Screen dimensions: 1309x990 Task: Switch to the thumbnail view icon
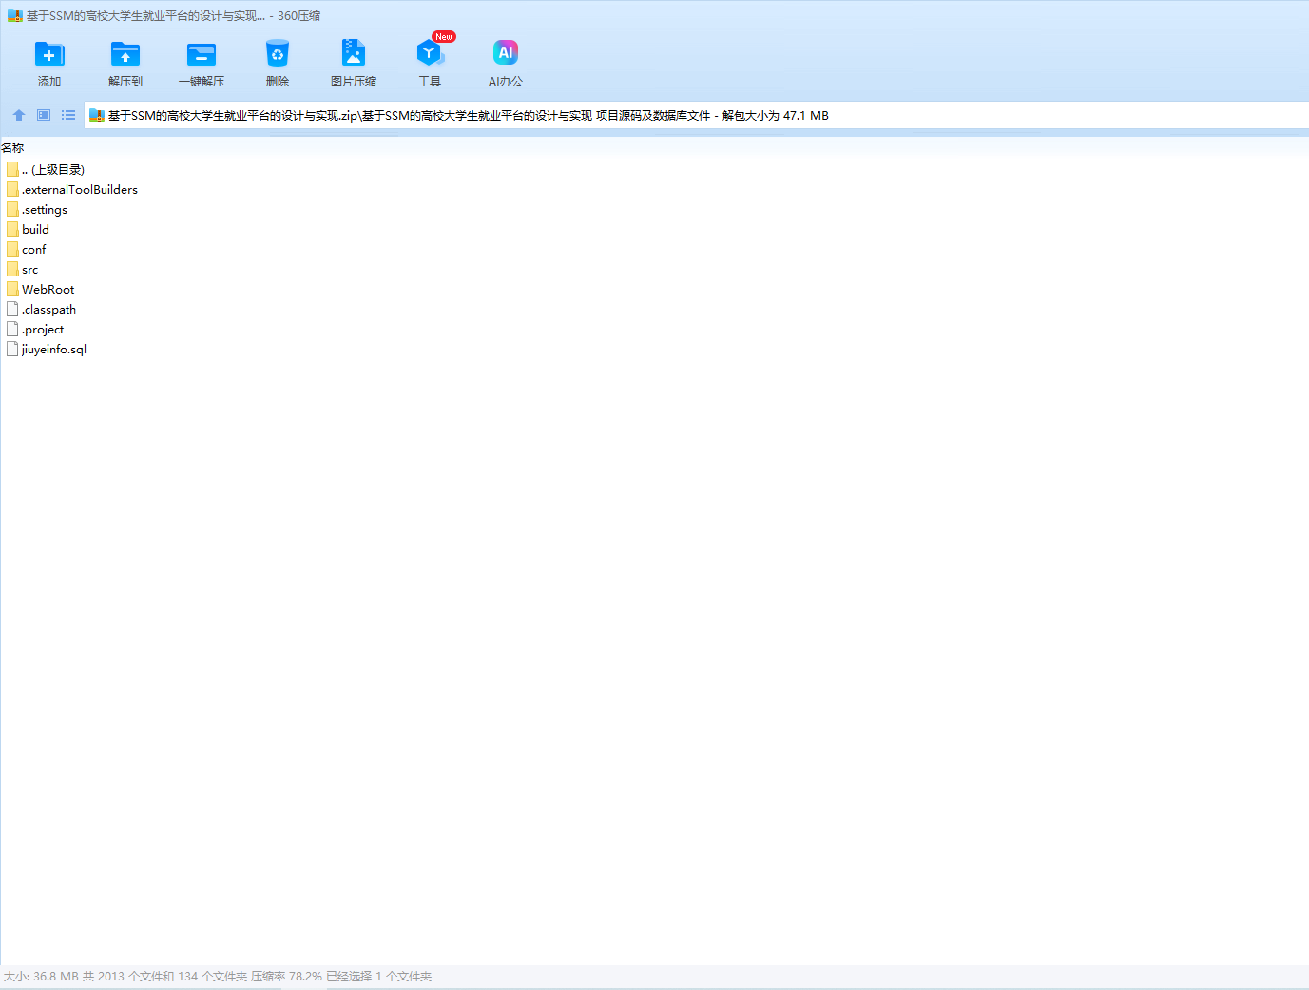click(44, 115)
